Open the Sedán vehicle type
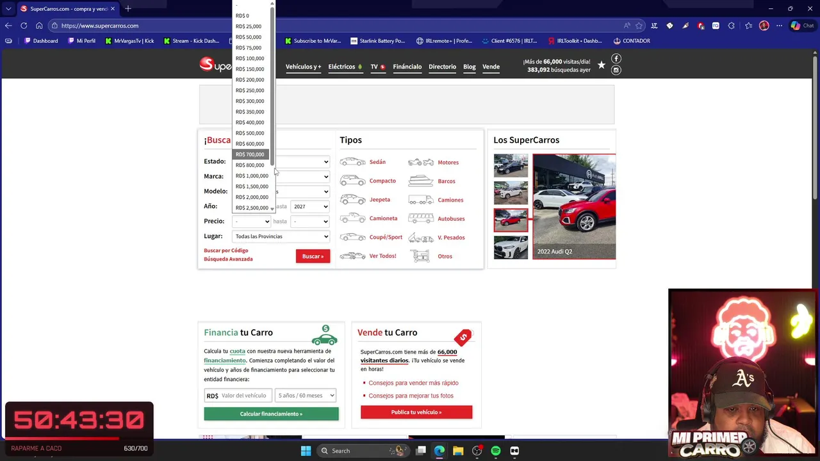This screenshot has width=820, height=461. [x=377, y=162]
